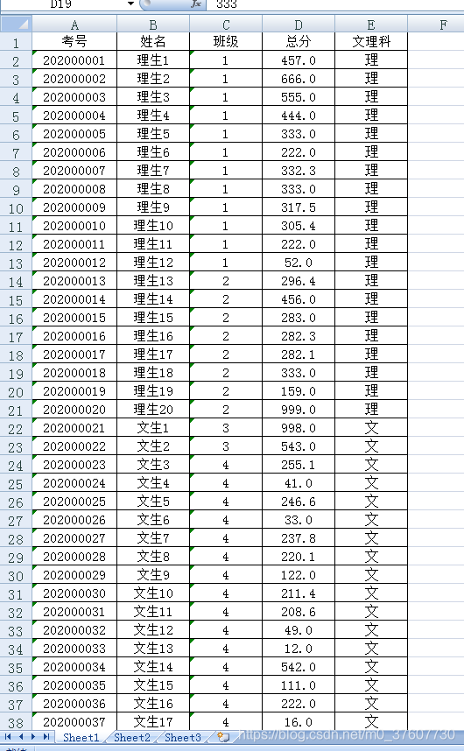Click the name cell 文生17
This screenshot has height=751, width=464.
click(153, 722)
